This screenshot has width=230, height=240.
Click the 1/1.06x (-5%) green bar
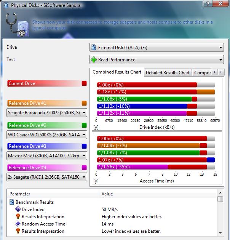[144, 99]
